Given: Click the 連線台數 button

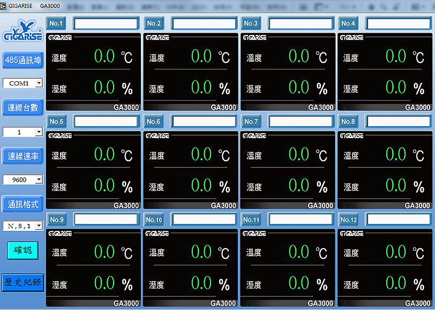Looking at the screenshot, I should 23,107.
